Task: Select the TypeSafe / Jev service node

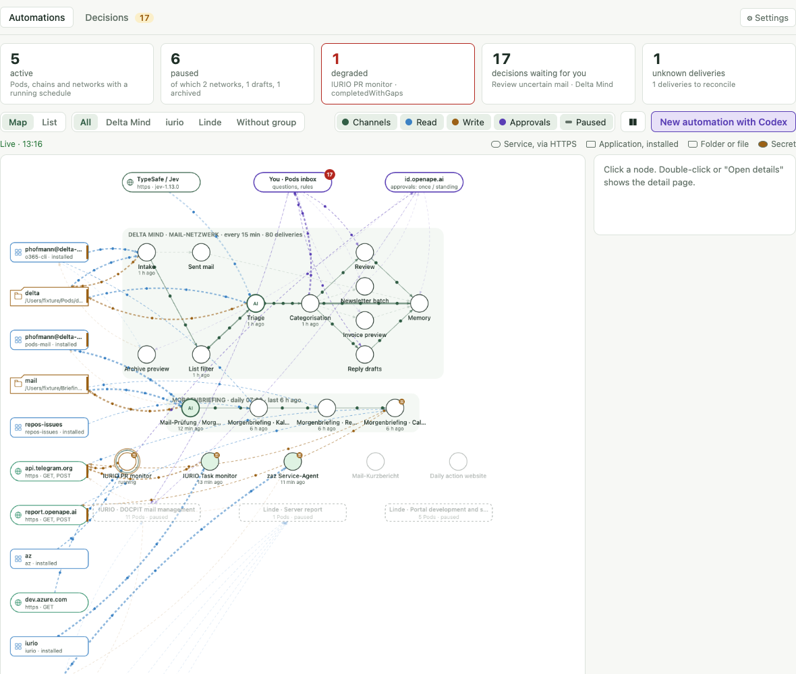Action: tap(161, 183)
